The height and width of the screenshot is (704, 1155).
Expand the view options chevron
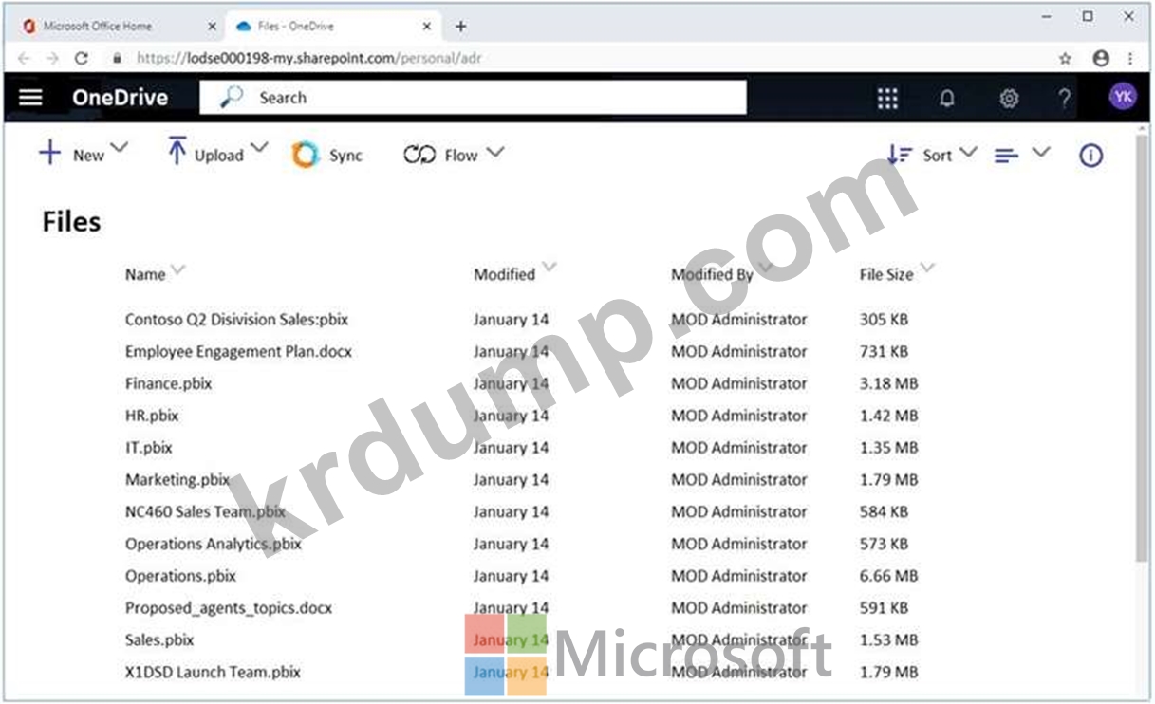tap(1041, 152)
